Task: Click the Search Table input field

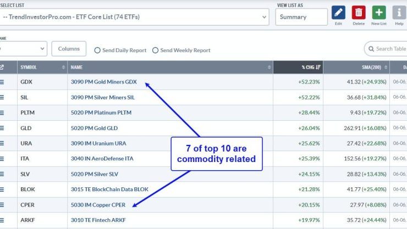Action: (x=389, y=49)
